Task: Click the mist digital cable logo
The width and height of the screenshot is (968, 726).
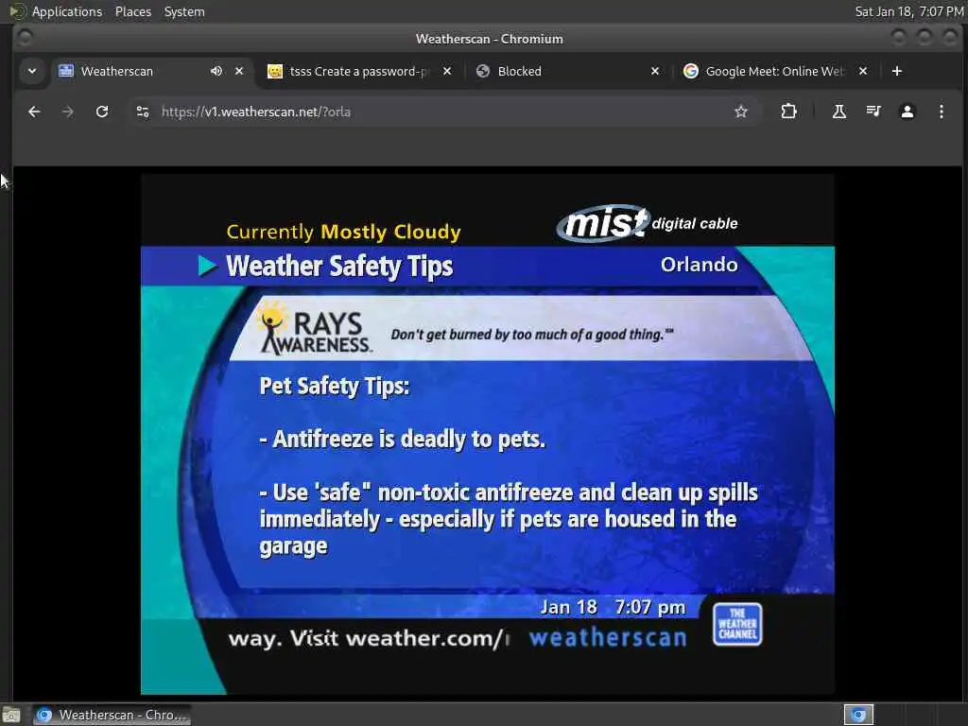Action: 647,223
